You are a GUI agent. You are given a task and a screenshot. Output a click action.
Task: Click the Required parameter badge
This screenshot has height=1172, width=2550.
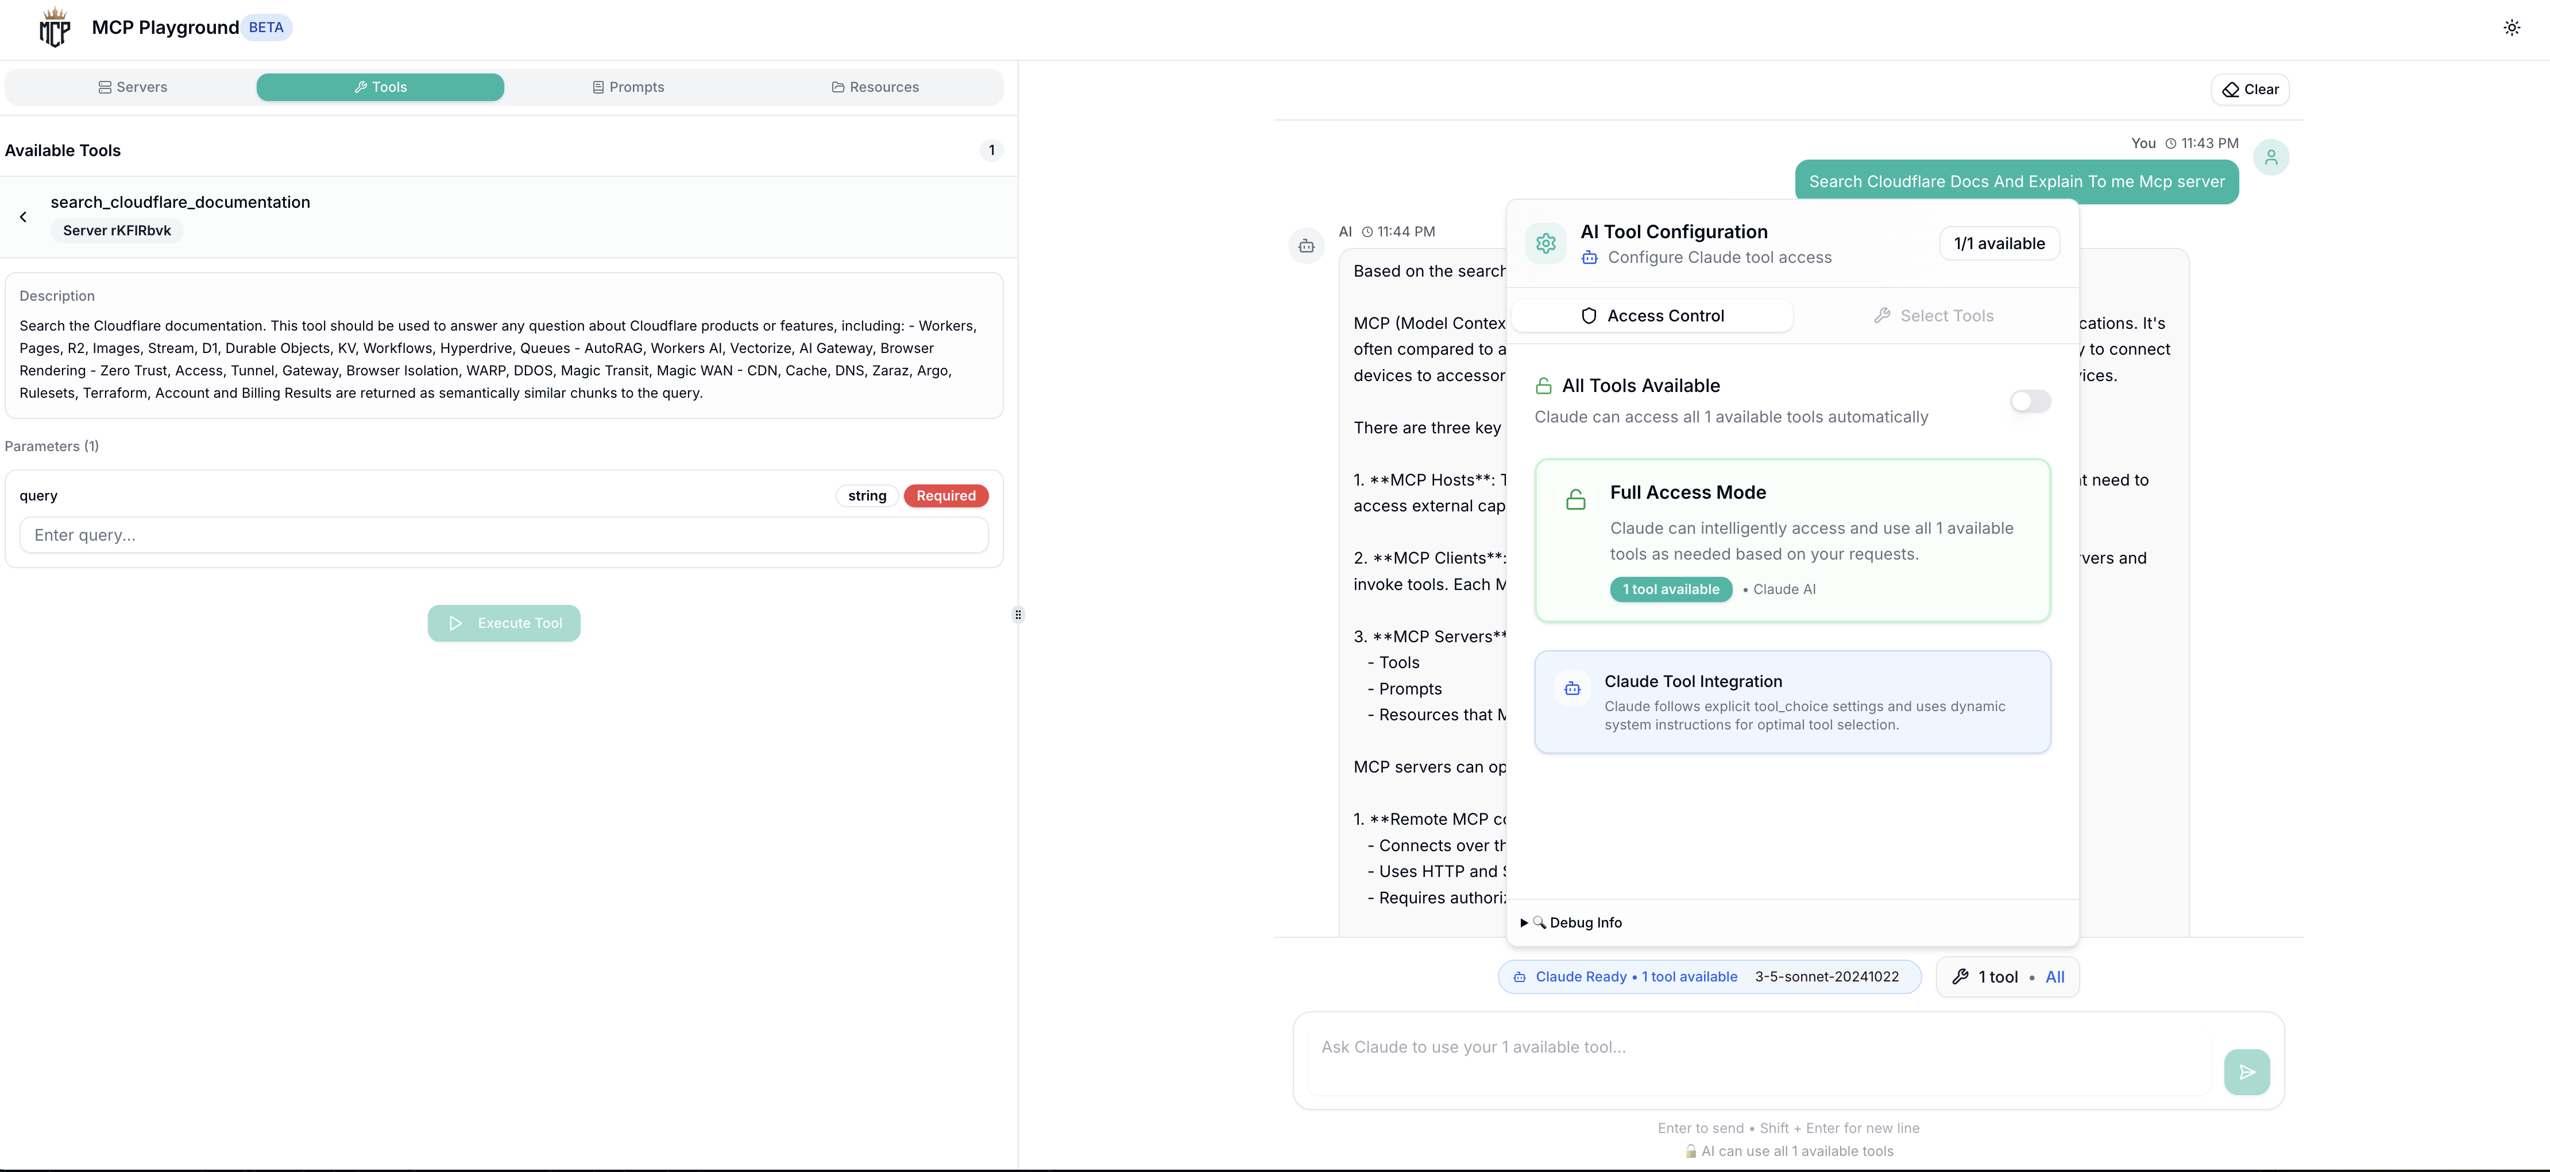[x=945, y=495]
